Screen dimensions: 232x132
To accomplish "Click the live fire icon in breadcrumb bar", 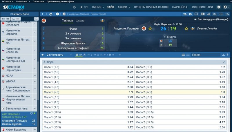I will click(51, 14).
